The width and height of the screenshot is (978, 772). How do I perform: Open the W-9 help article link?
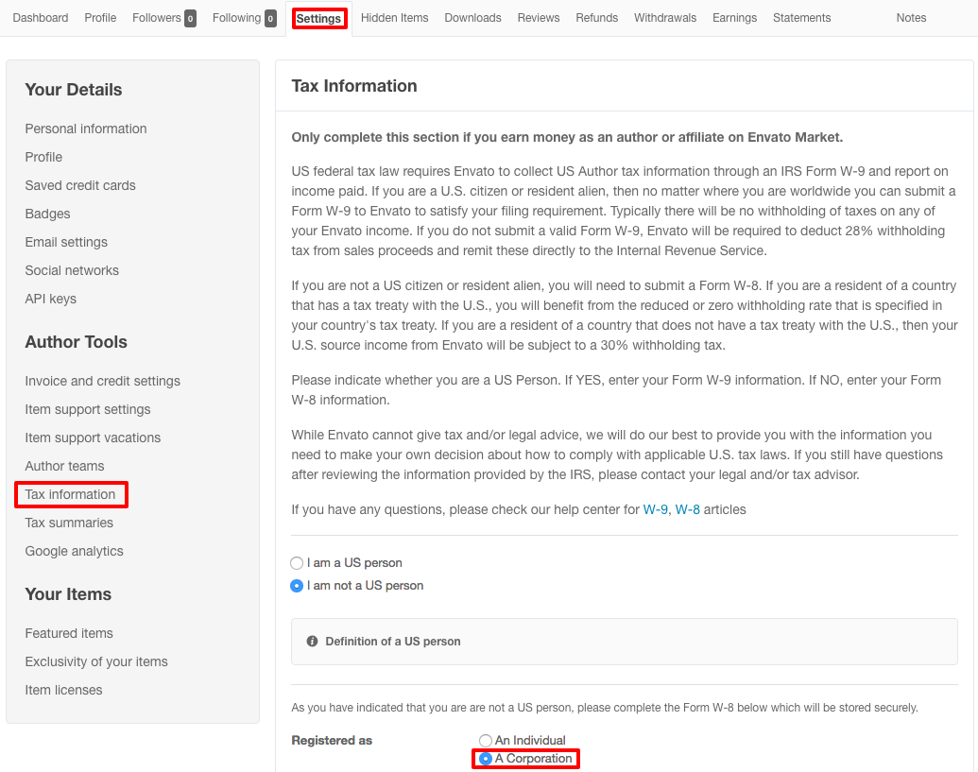pos(655,510)
